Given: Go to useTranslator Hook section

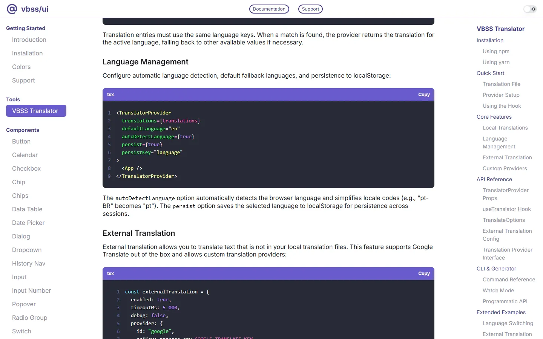Looking at the screenshot, I should click(x=507, y=209).
